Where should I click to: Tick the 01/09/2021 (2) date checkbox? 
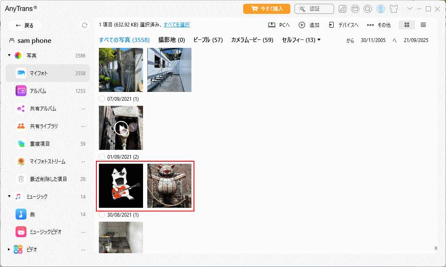[102, 157]
